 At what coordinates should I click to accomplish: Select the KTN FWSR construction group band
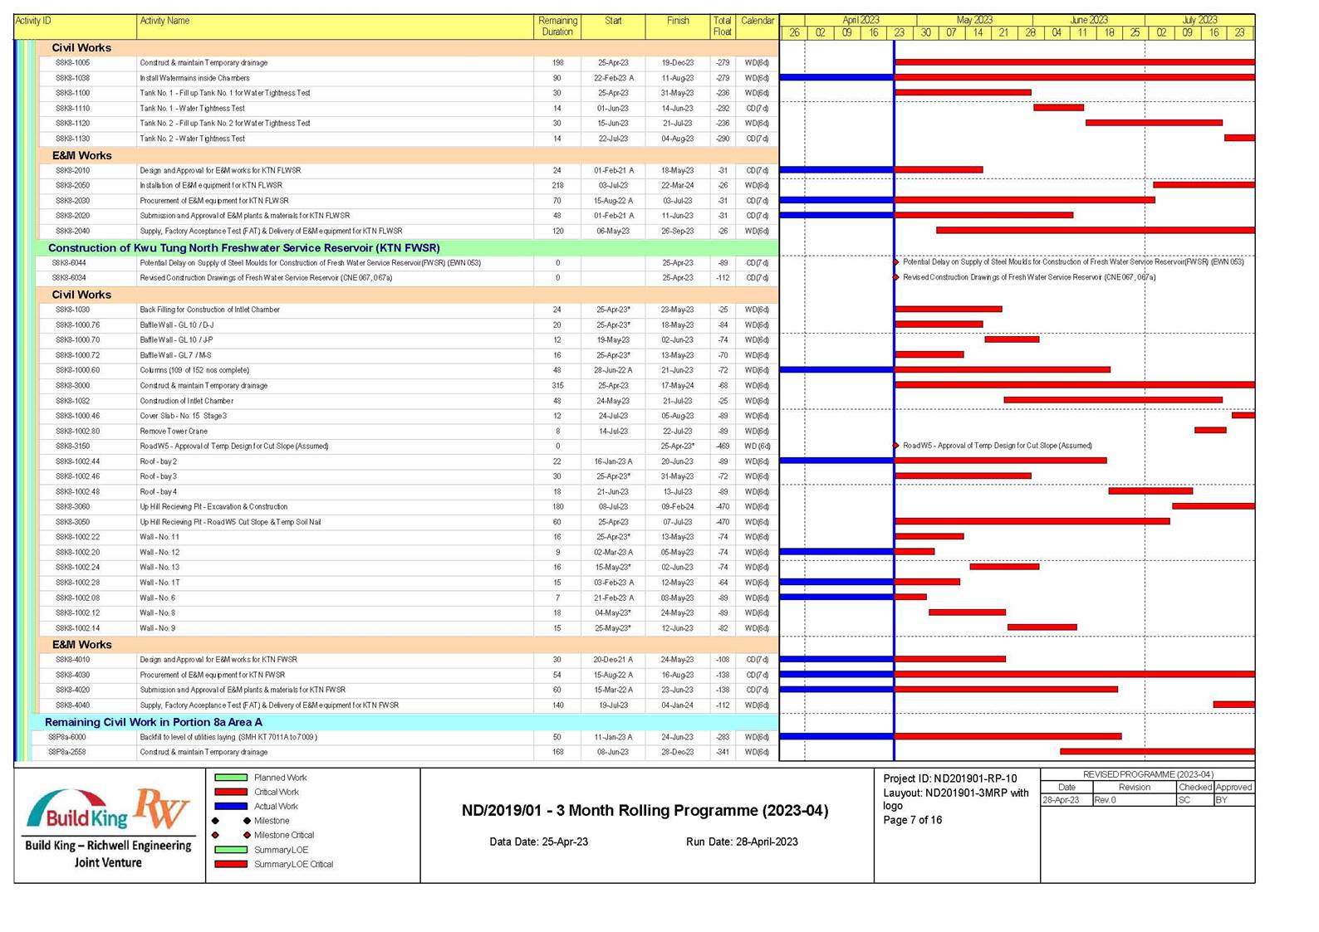tap(406, 247)
